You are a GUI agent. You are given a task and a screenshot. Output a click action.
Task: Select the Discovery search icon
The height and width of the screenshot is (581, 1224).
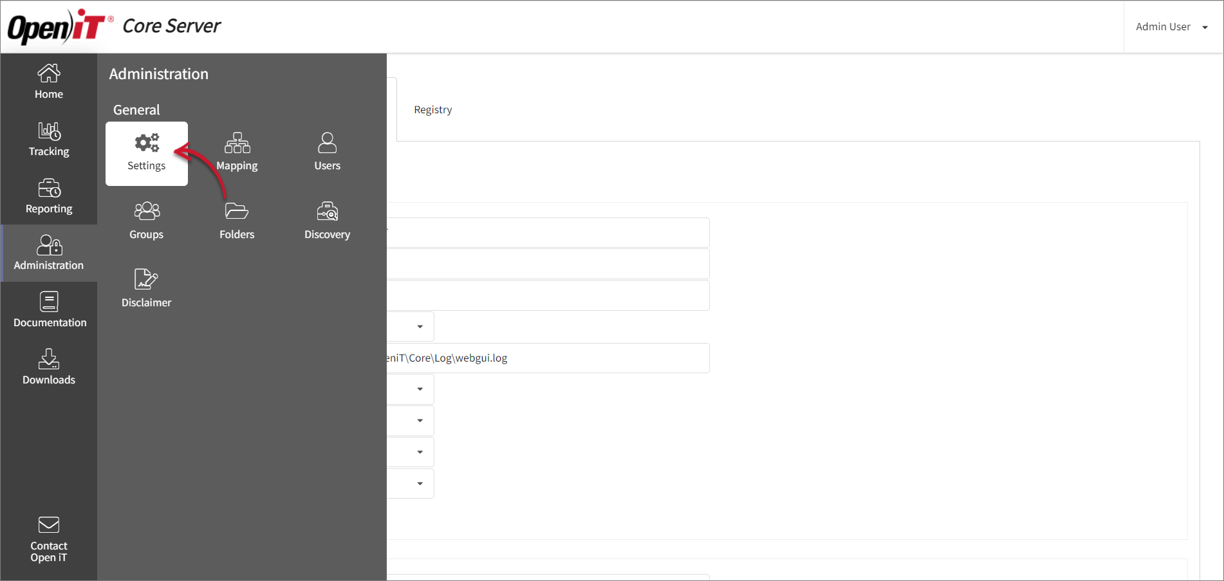pos(327,221)
